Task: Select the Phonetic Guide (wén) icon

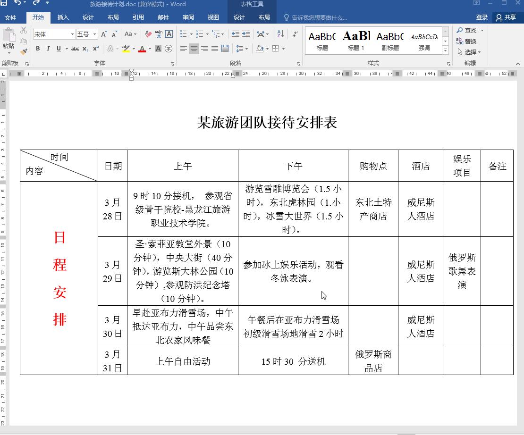Action: click(x=158, y=33)
